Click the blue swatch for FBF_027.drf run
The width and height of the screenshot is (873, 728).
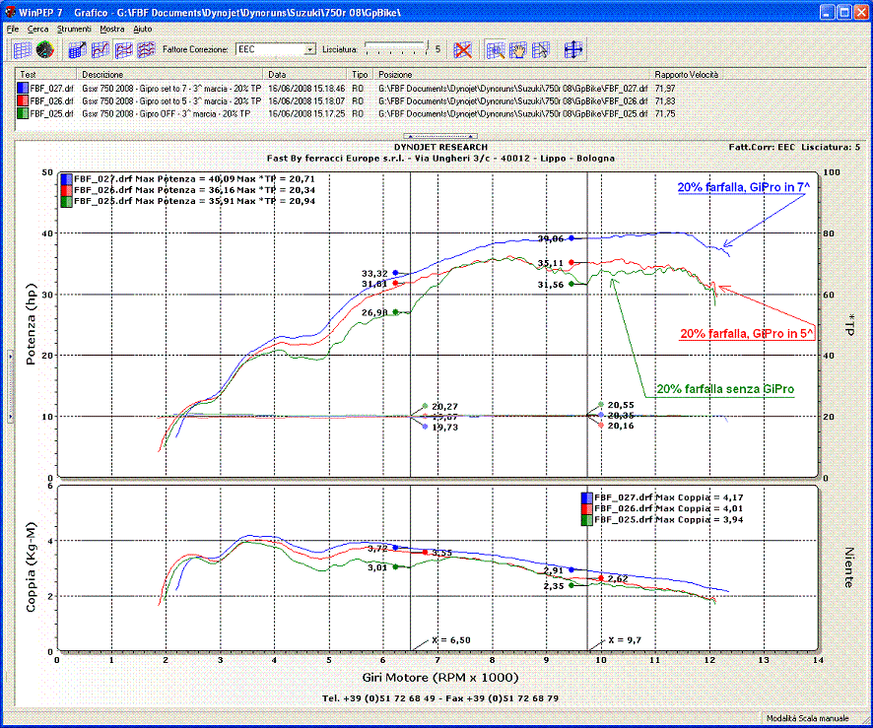(x=24, y=88)
